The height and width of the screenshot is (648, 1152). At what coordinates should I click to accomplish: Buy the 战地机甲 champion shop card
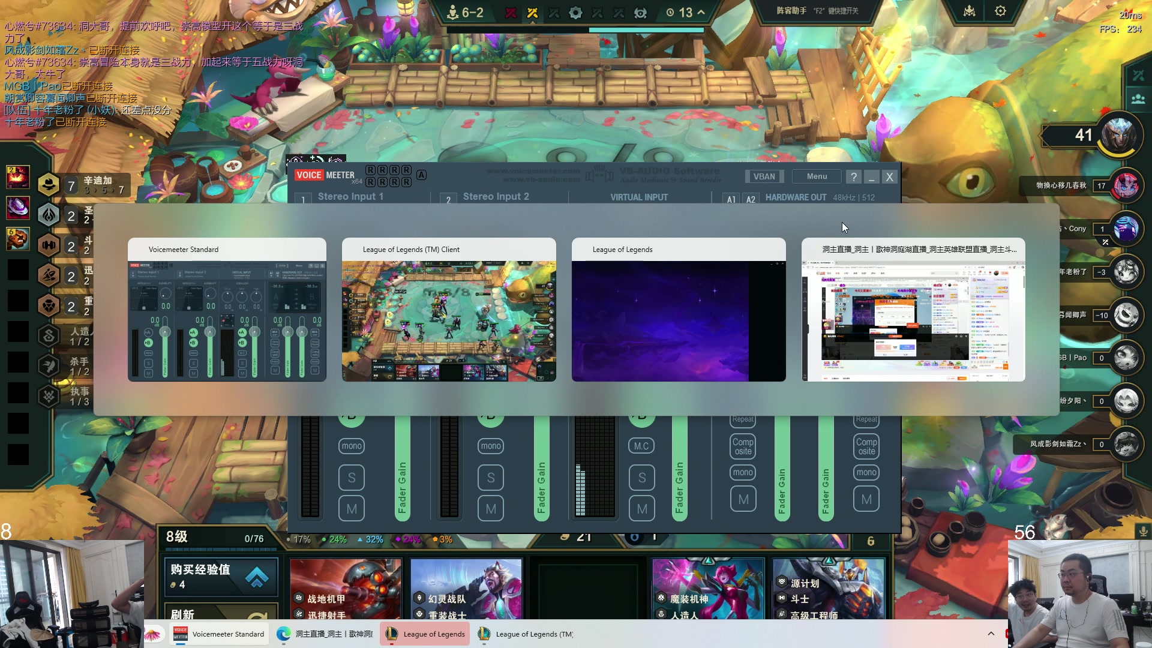point(346,589)
